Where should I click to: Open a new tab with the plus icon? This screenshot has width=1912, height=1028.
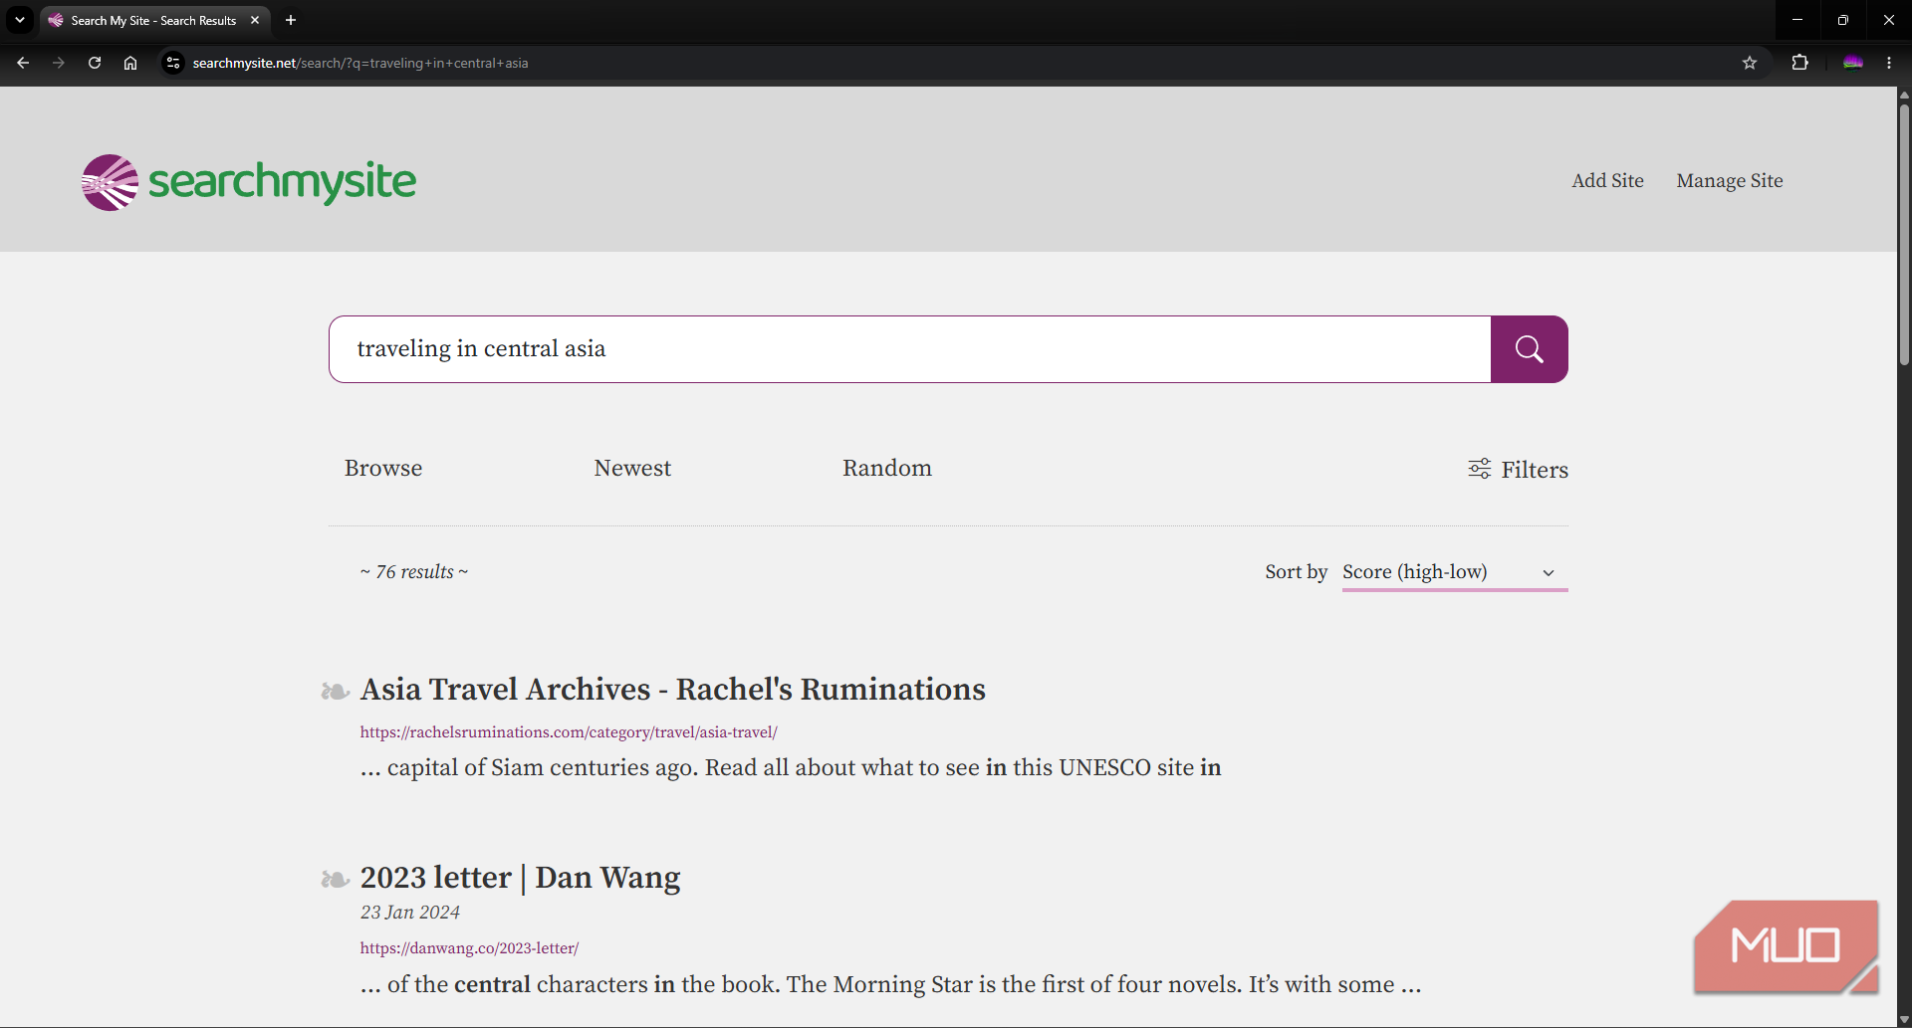pyautogui.click(x=291, y=20)
